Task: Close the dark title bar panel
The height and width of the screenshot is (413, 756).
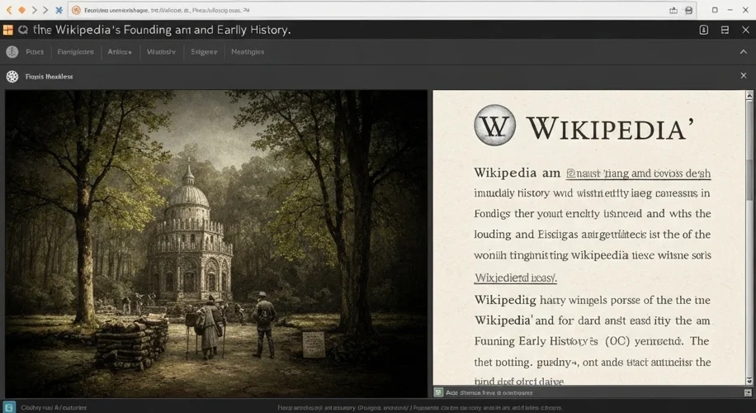Action: point(745,30)
